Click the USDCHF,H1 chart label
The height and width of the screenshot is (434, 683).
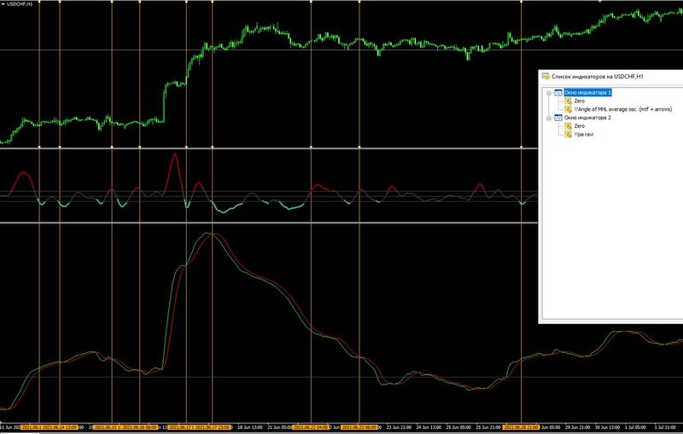19,4
